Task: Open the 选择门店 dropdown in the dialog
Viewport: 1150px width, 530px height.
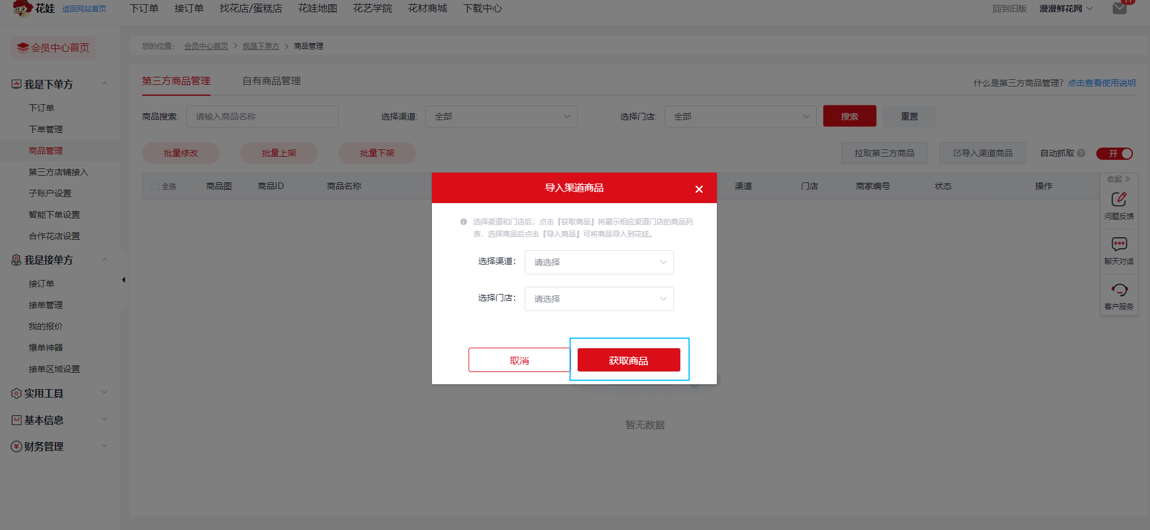Action: [x=599, y=299]
